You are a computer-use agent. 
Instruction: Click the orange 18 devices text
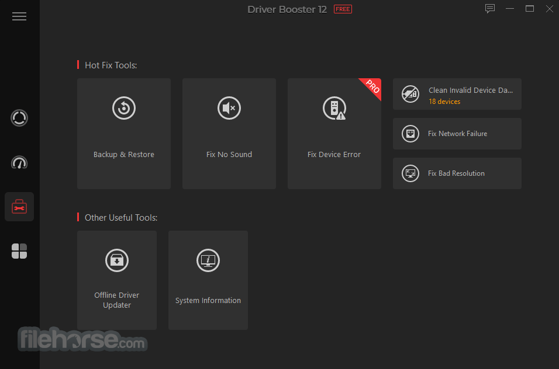(444, 102)
